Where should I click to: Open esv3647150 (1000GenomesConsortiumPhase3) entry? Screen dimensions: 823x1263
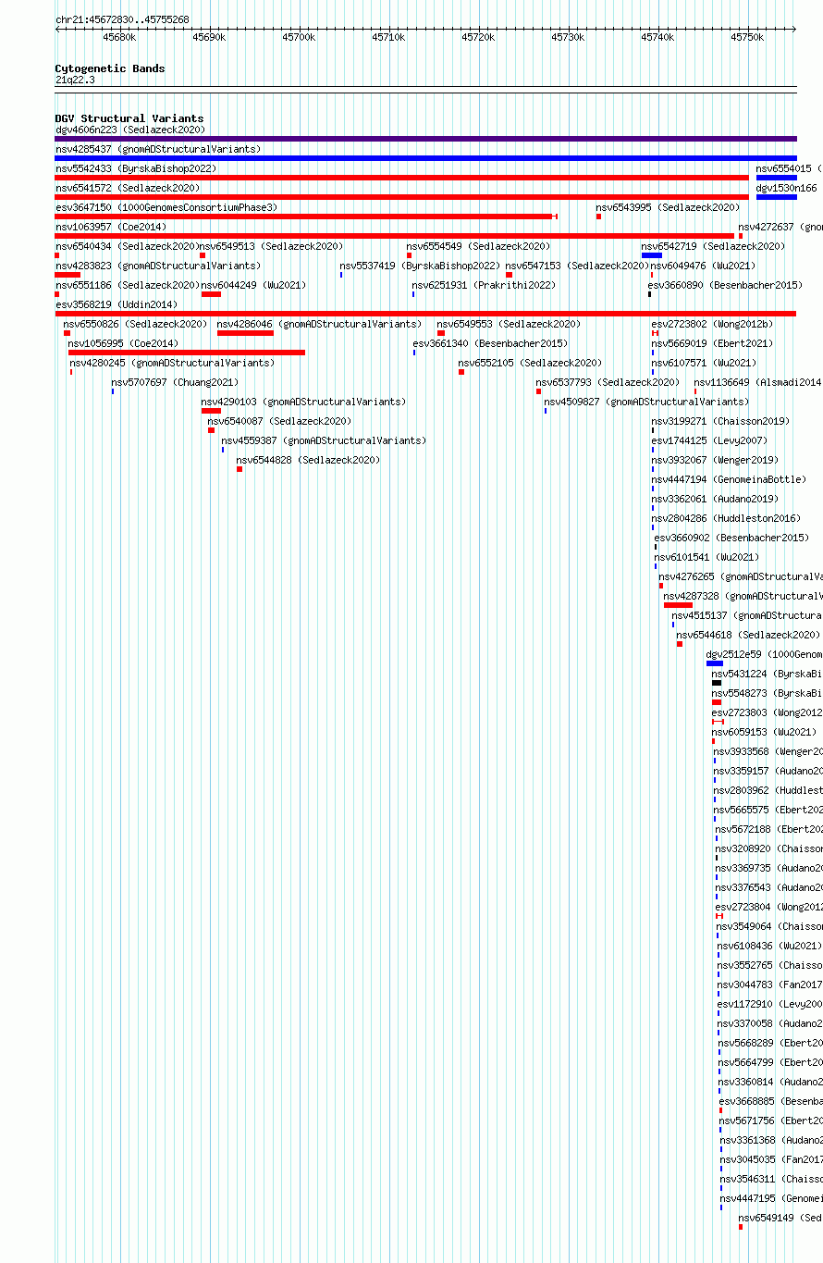[x=166, y=208]
